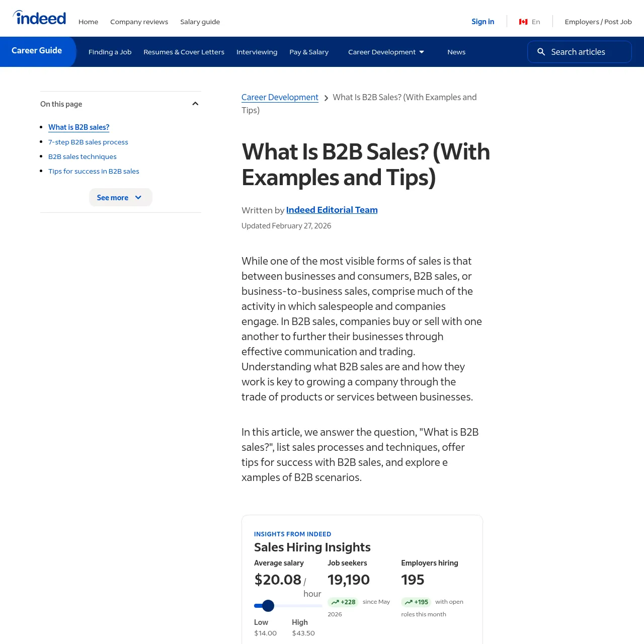This screenshot has height=644, width=644.
Task: Click the $20.08 average salary value
Action: [x=278, y=580]
